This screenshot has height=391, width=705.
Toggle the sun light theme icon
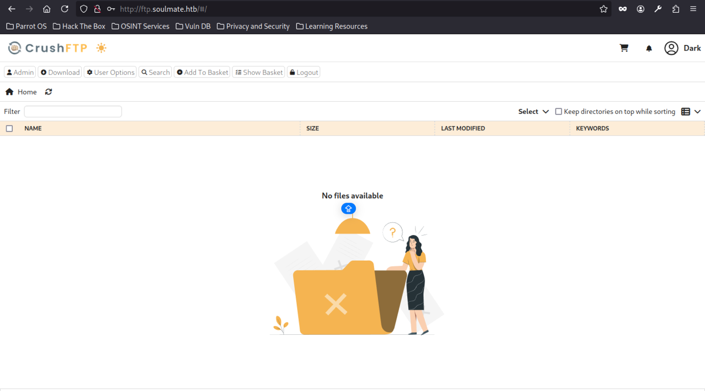101,48
